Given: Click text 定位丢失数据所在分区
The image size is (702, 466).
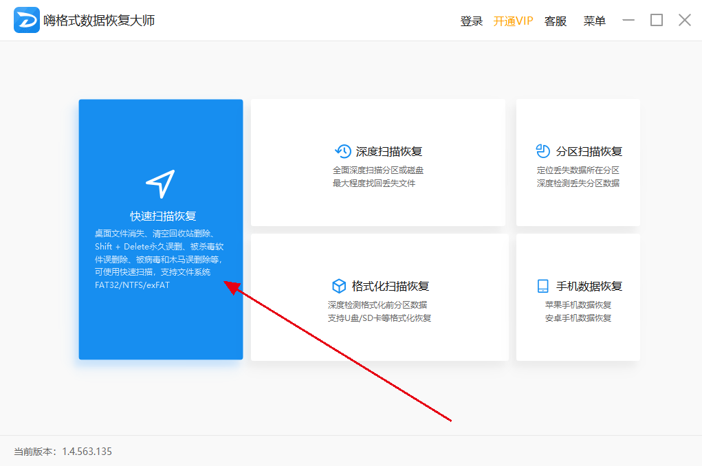Looking at the screenshot, I should coord(578,170).
